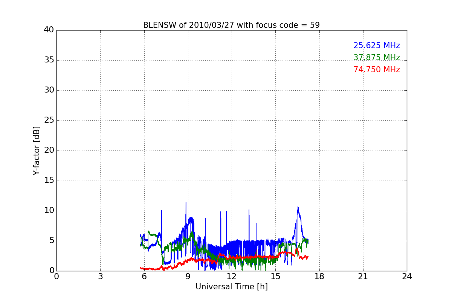Click the end of the red curve after 17 h

point(308,256)
